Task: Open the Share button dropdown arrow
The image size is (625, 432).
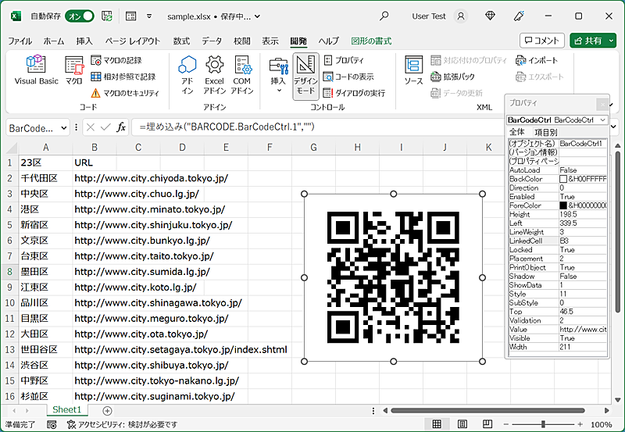Action: pyautogui.click(x=611, y=41)
